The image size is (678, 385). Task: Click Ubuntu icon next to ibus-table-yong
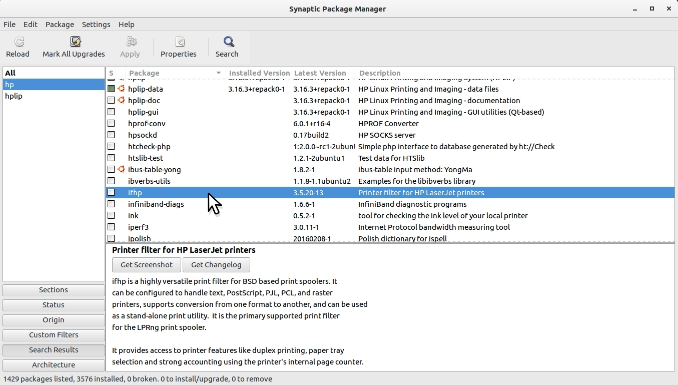tap(121, 169)
